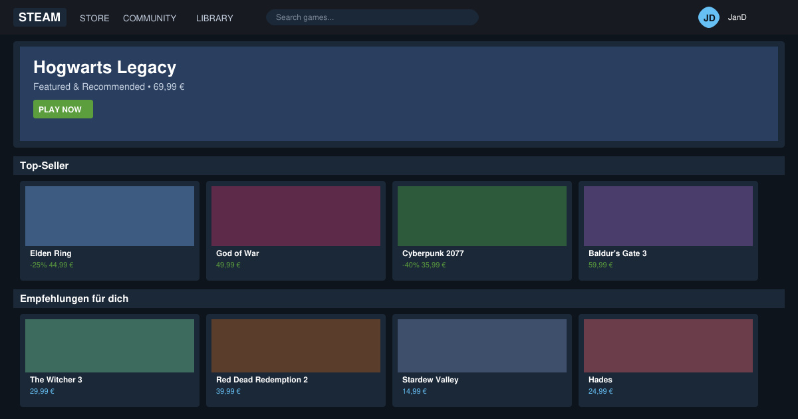
Task: Select the God of War thumbnail
Action: pos(296,216)
